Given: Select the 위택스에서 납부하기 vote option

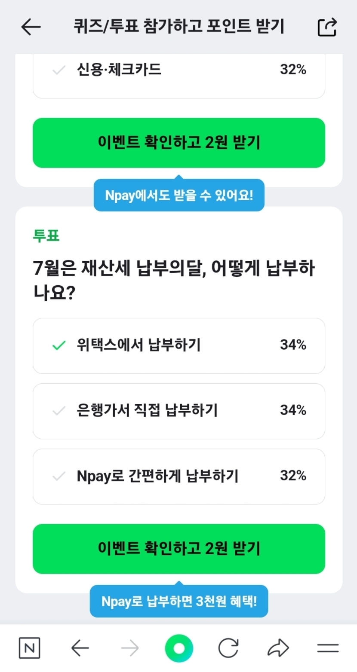Looking at the screenshot, I should [179, 345].
